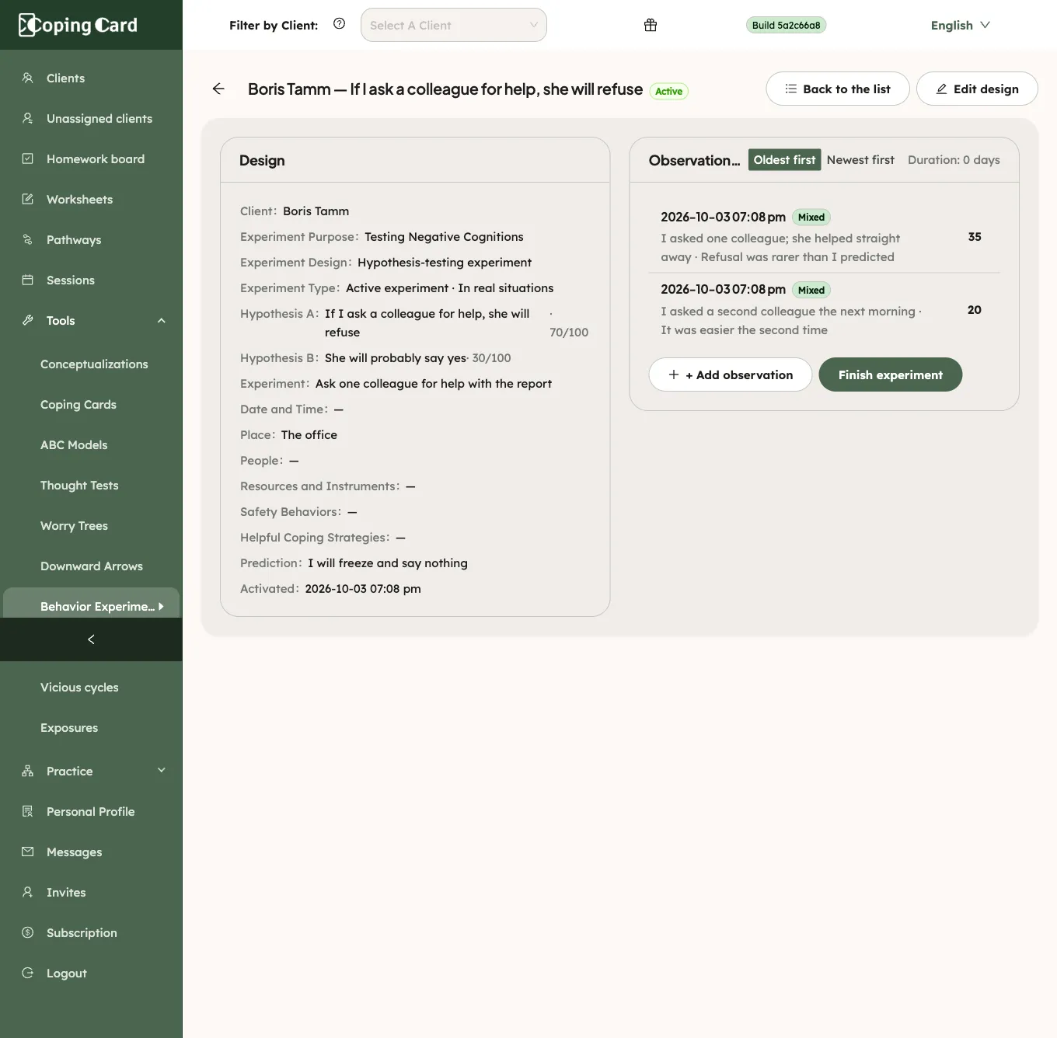Screen dimensions: 1057x1038
Task: Click the Sessions calendar icon
Action: 28,280
